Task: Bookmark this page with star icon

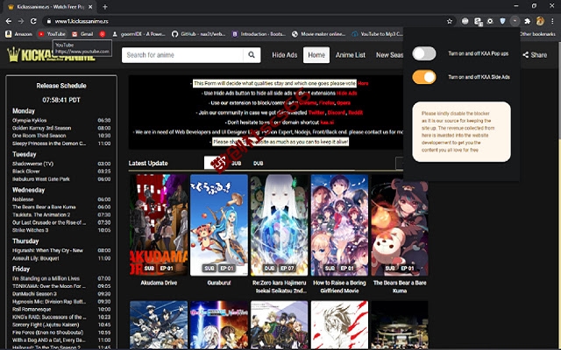Action: (450, 21)
